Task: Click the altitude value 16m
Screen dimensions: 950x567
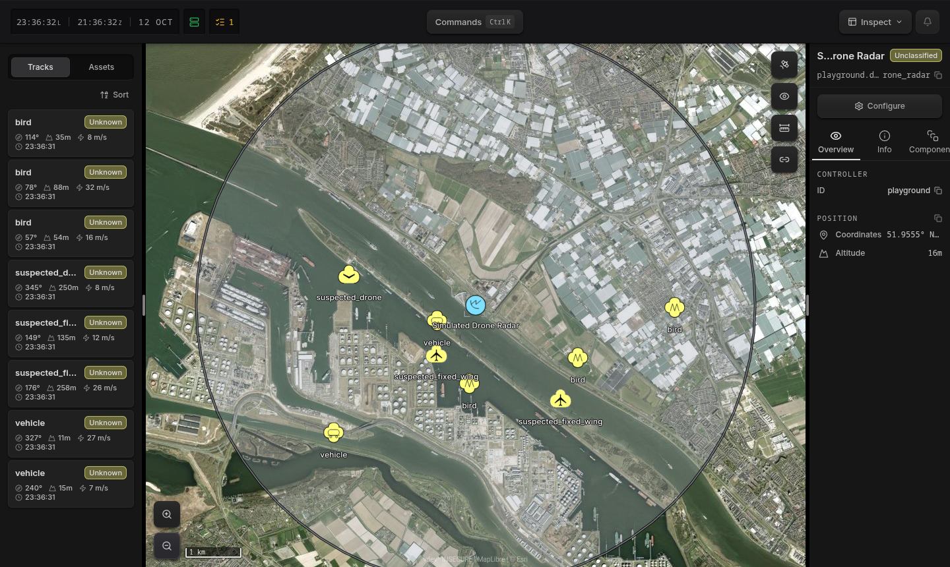Action: [x=935, y=253]
